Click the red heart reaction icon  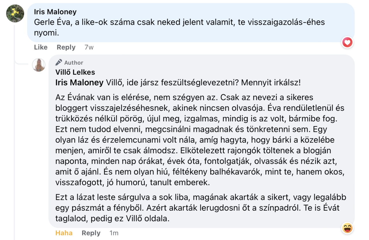pyautogui.click(x=347, y=43)
